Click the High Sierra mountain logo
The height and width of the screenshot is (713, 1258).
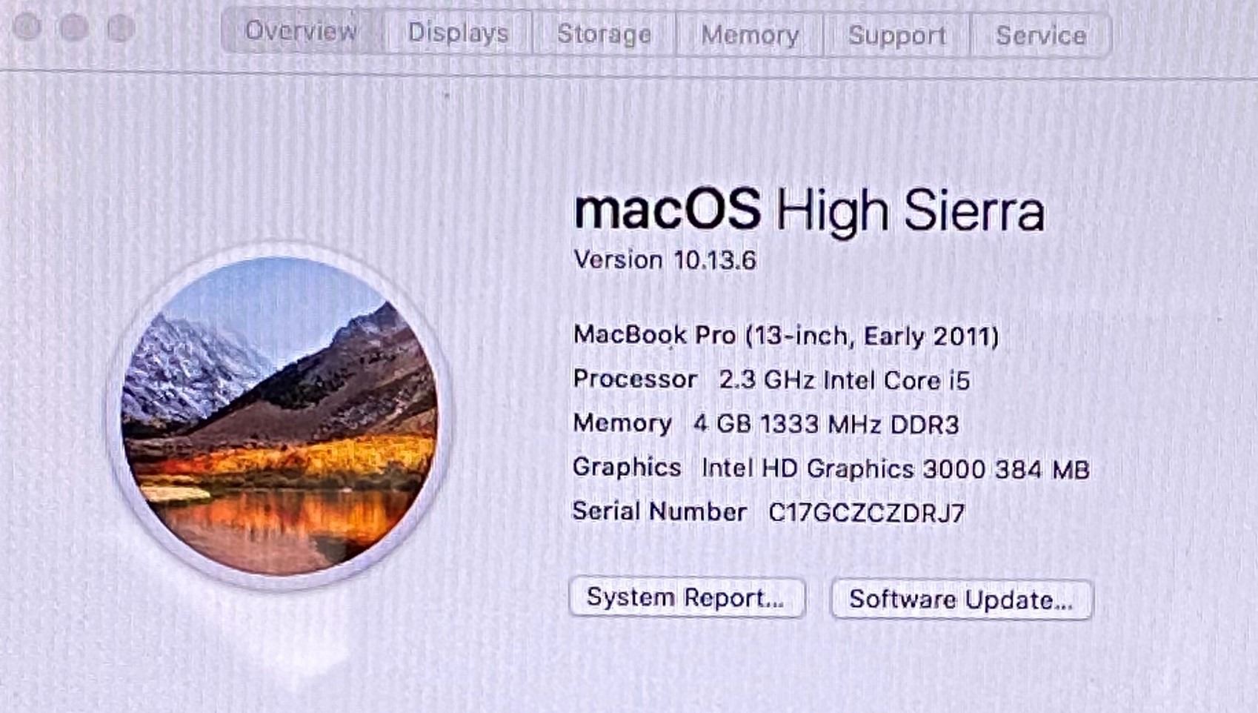pyautogui.click(x=279, y=416)
